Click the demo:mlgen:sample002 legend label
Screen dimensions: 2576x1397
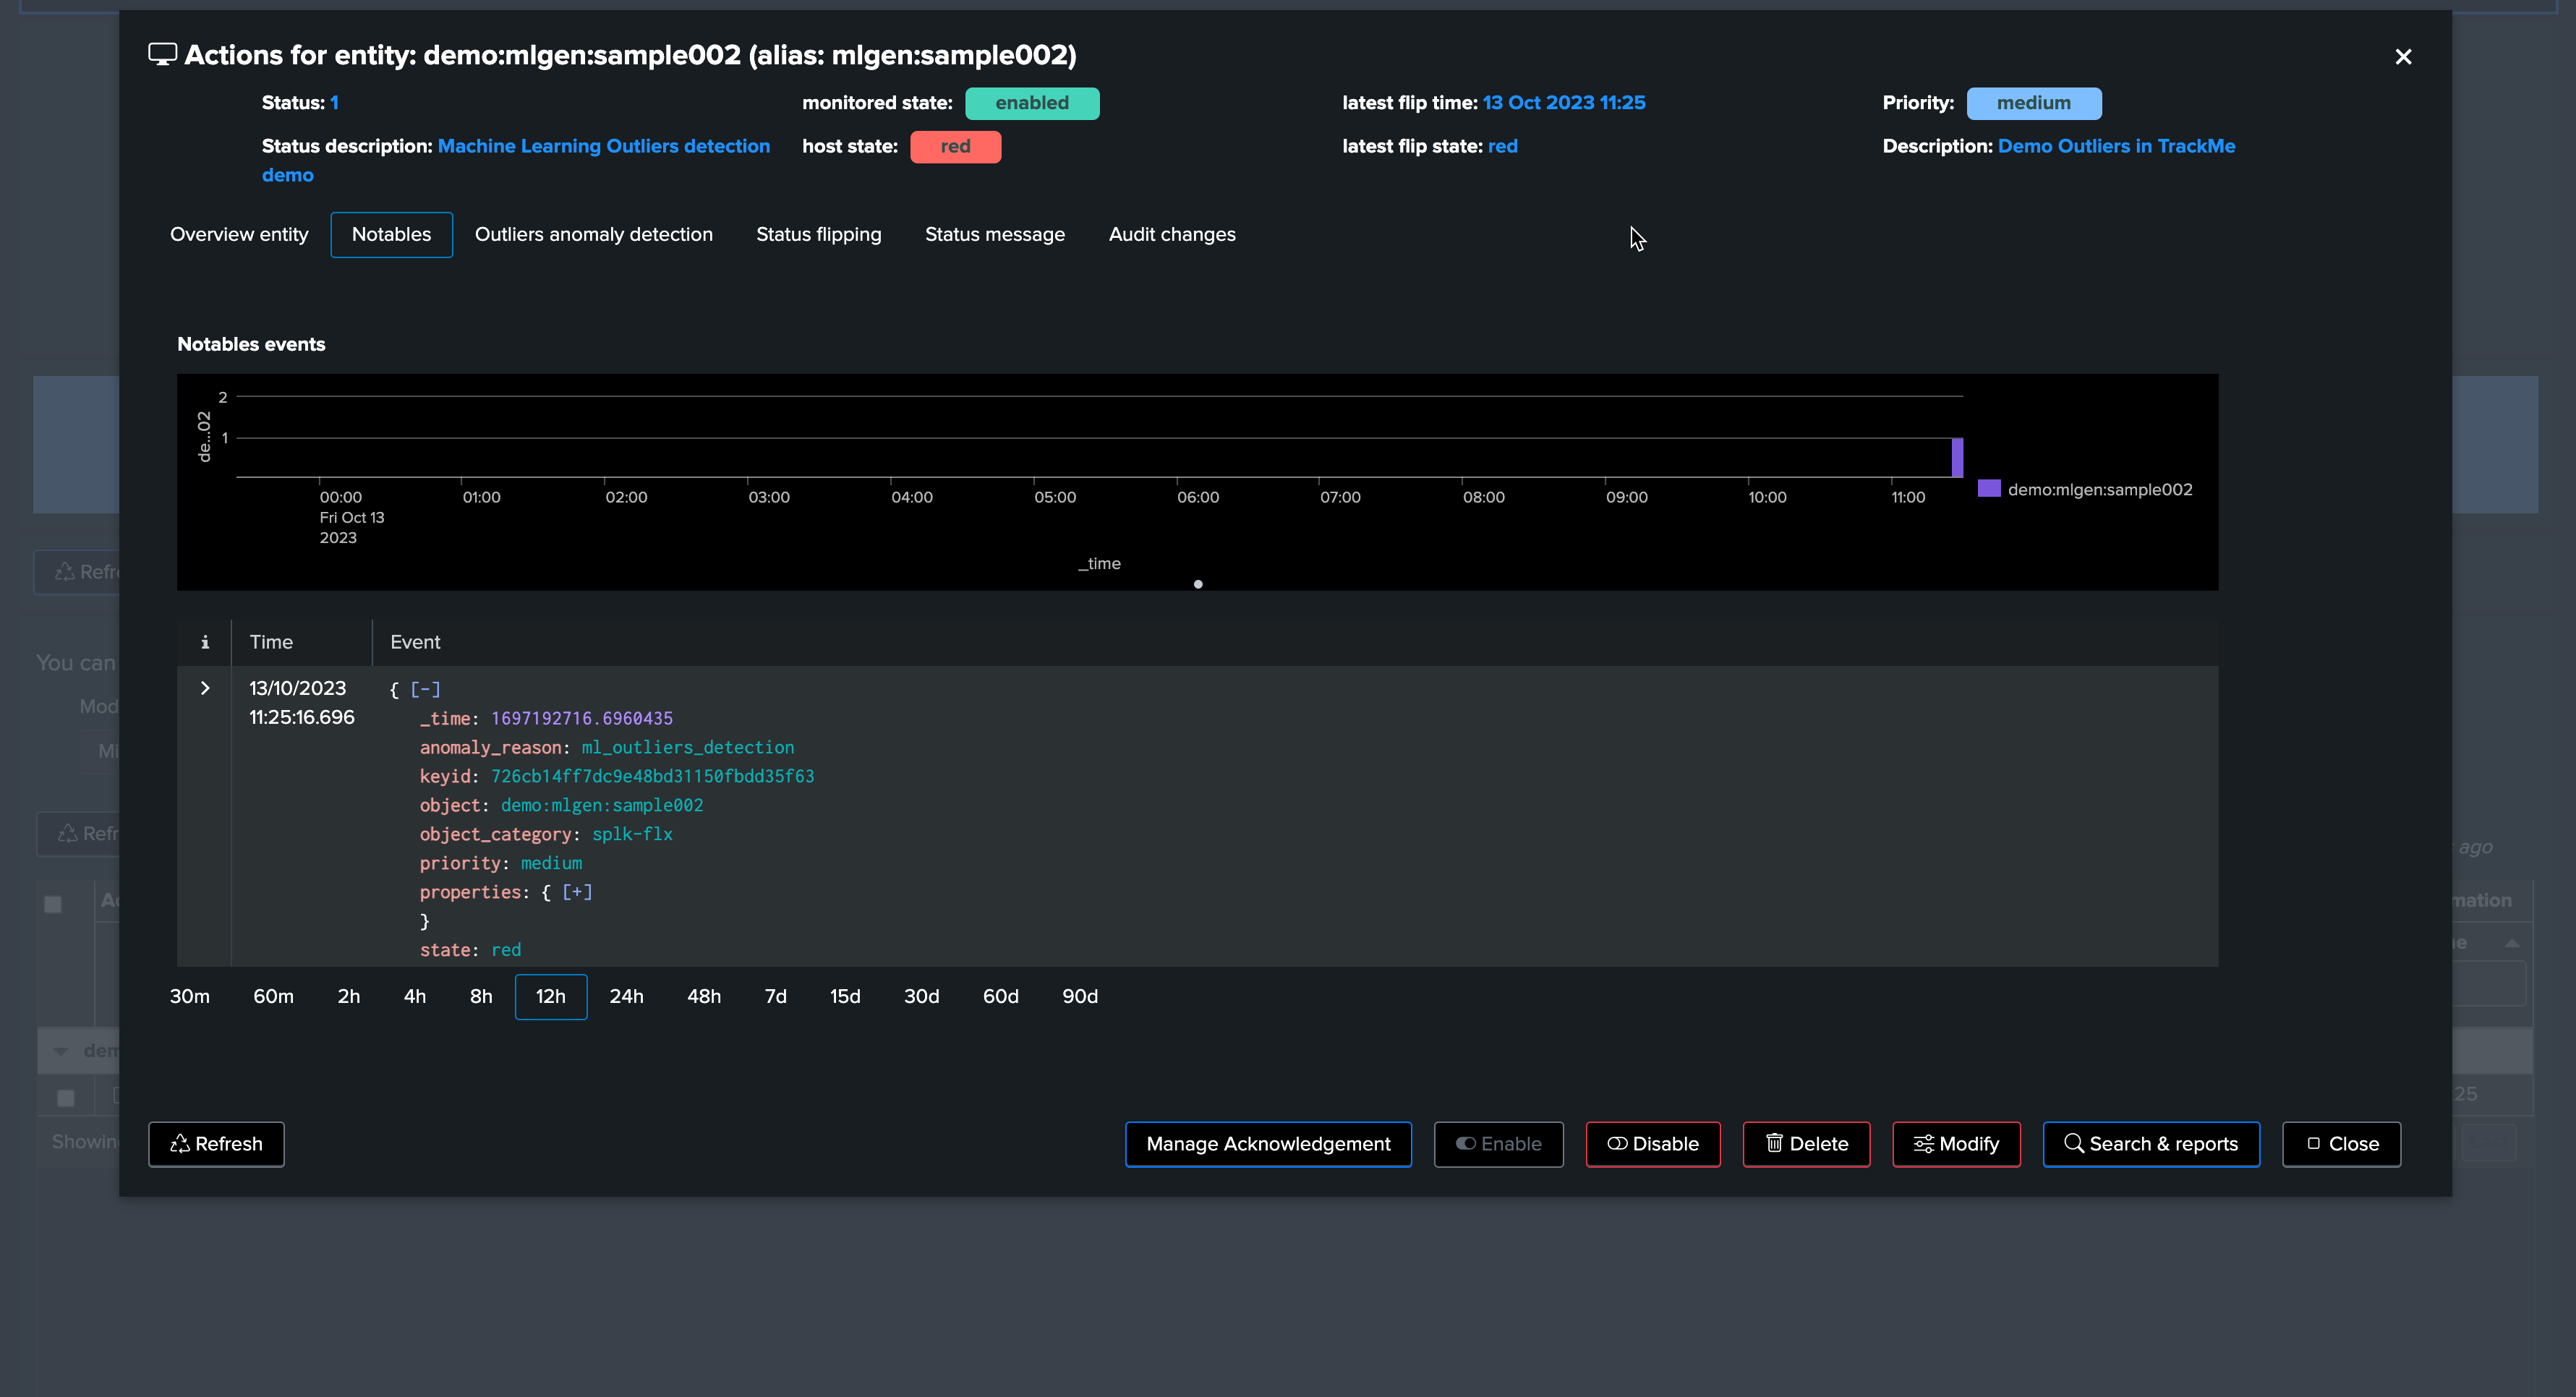[x=2100, y=489]
